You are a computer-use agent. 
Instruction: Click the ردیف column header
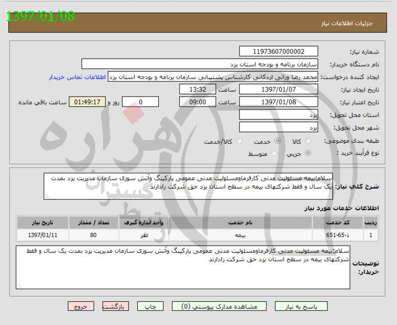(371, 222)
